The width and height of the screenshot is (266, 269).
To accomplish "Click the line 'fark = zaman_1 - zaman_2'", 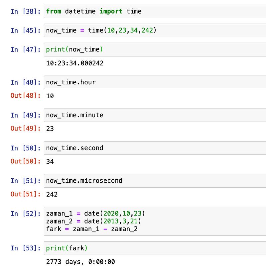I will [92, 229].
